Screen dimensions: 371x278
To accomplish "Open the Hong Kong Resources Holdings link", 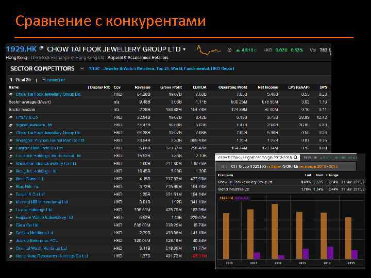I will 52,256.
